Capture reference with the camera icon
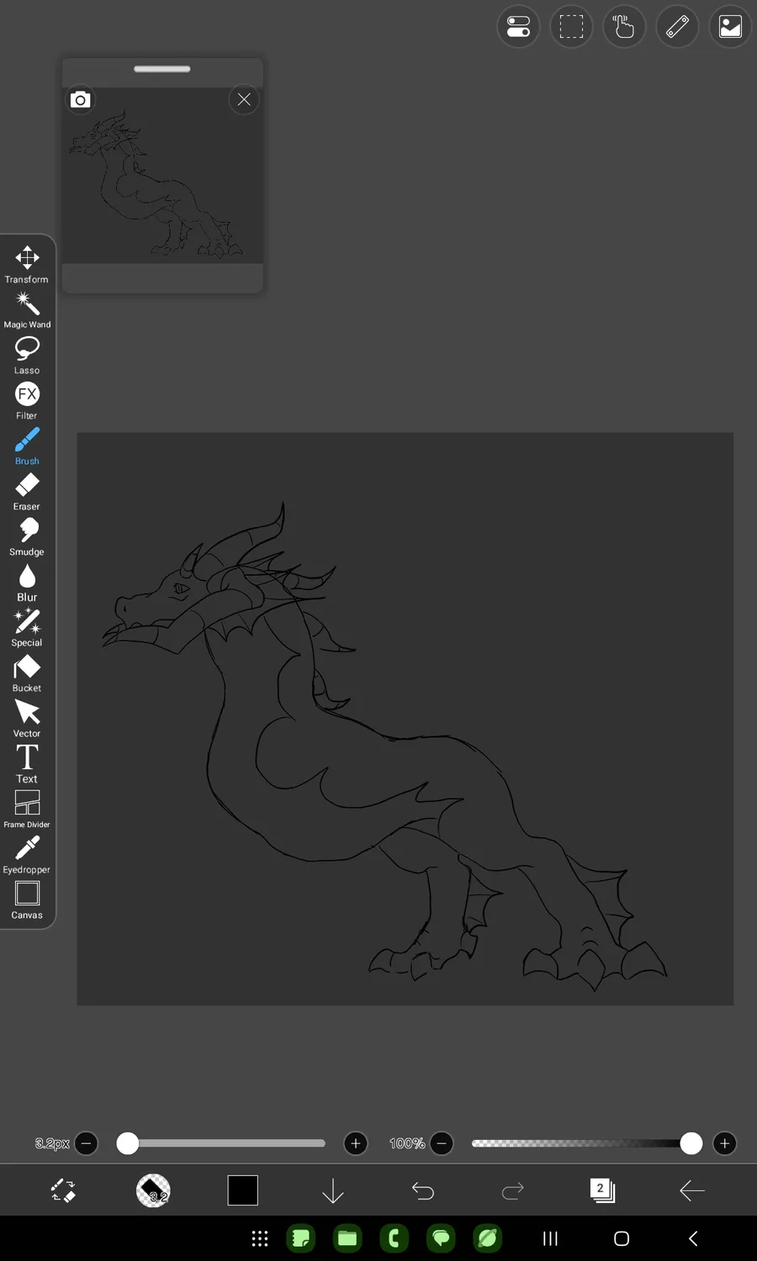 click(80, 100)
